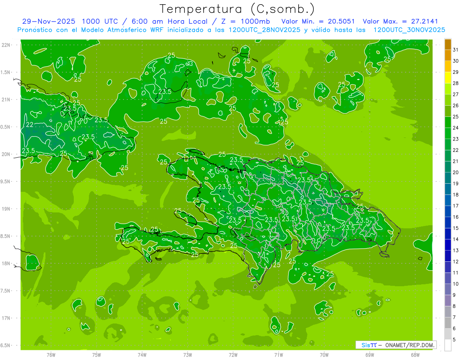This screenshot has width=466, height=360.
Task: Click the '68W' longitude label
Action: (x=415, y=355)
